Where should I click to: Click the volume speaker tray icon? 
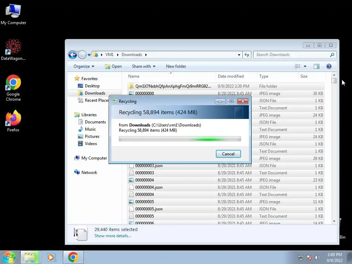click(x=317, y=257)
